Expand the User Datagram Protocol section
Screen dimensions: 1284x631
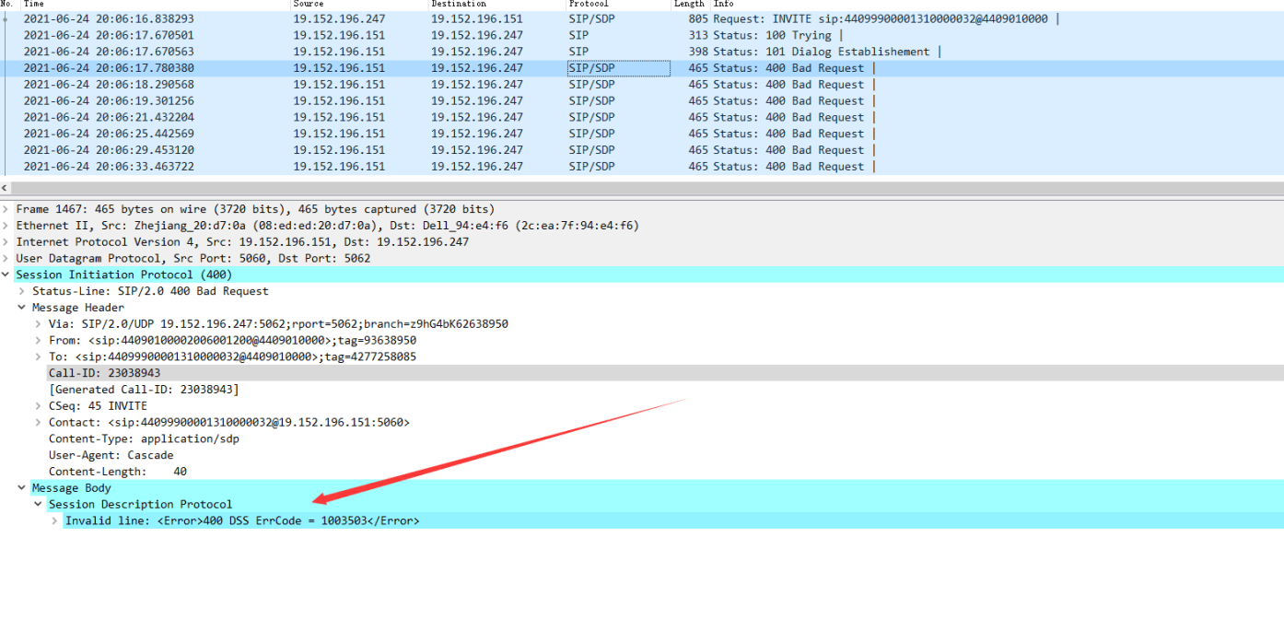6,259
